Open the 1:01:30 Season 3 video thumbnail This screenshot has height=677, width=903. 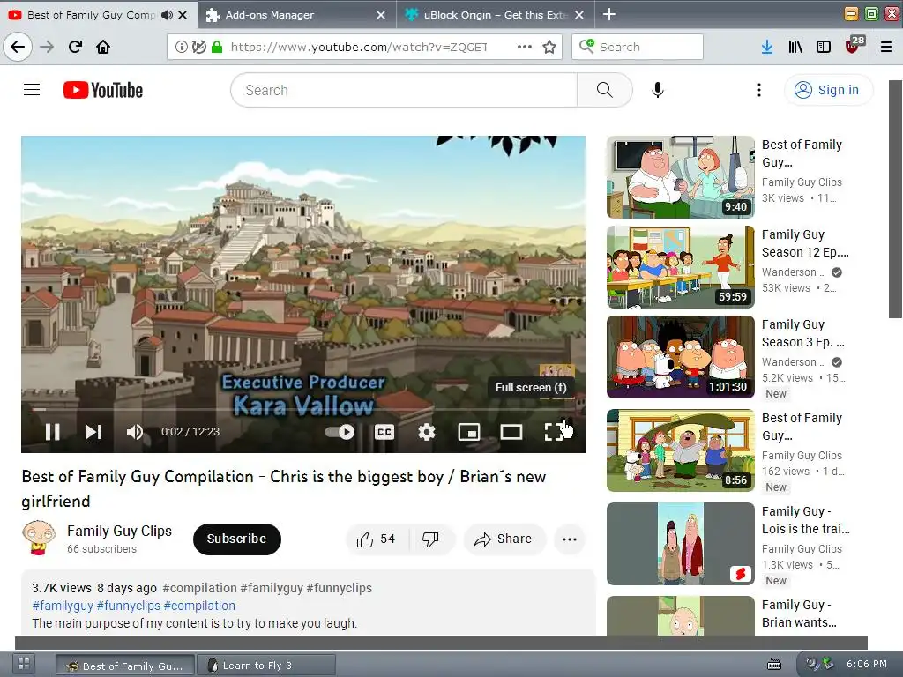[x=680, y=357]
